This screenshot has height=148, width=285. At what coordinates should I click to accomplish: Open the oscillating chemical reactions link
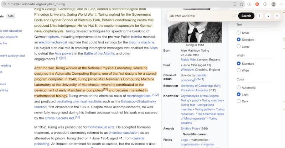click(x=79, y=101)
